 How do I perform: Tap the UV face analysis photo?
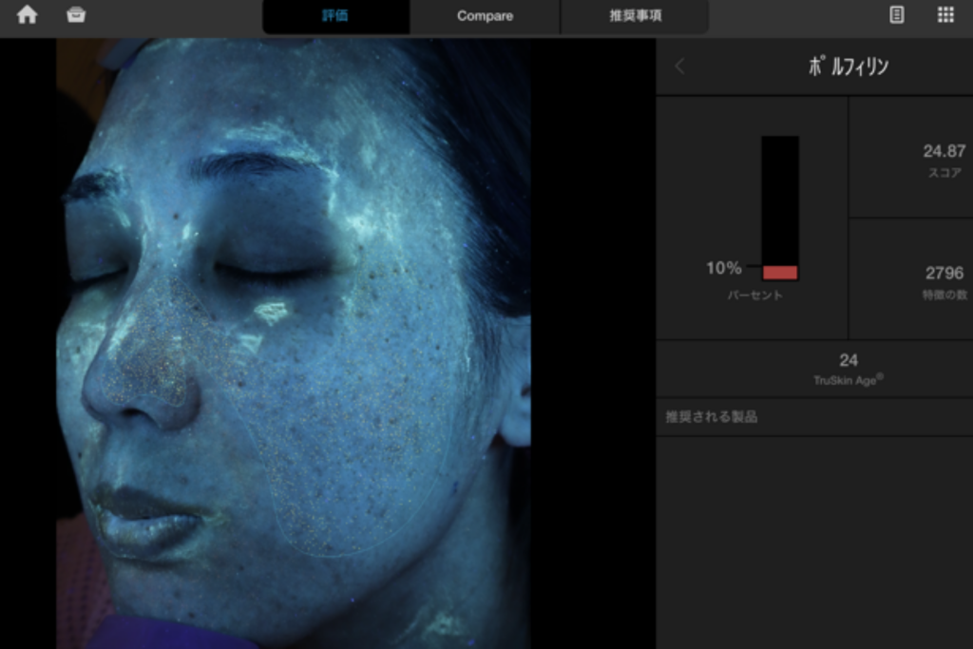(x=293, y=342)
